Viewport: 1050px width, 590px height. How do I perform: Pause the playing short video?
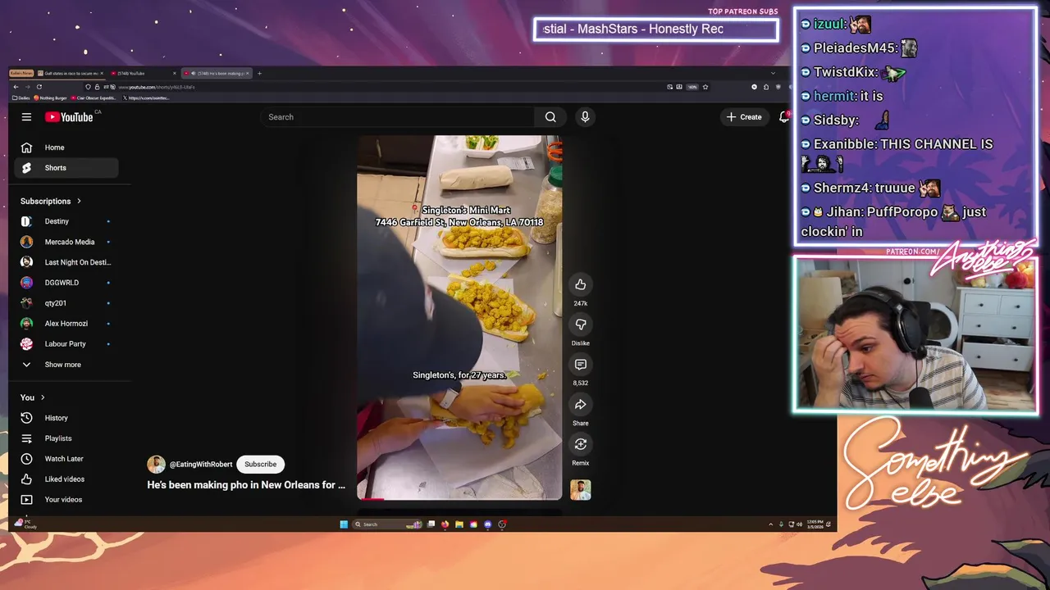coord(459,318)
